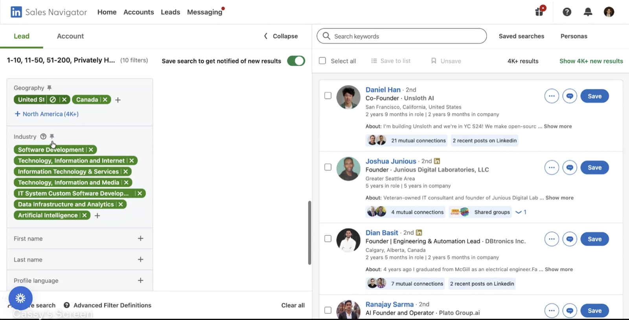Click the Geography pin icon
This screenshot has height=320, width=629.
click(49, 88)
